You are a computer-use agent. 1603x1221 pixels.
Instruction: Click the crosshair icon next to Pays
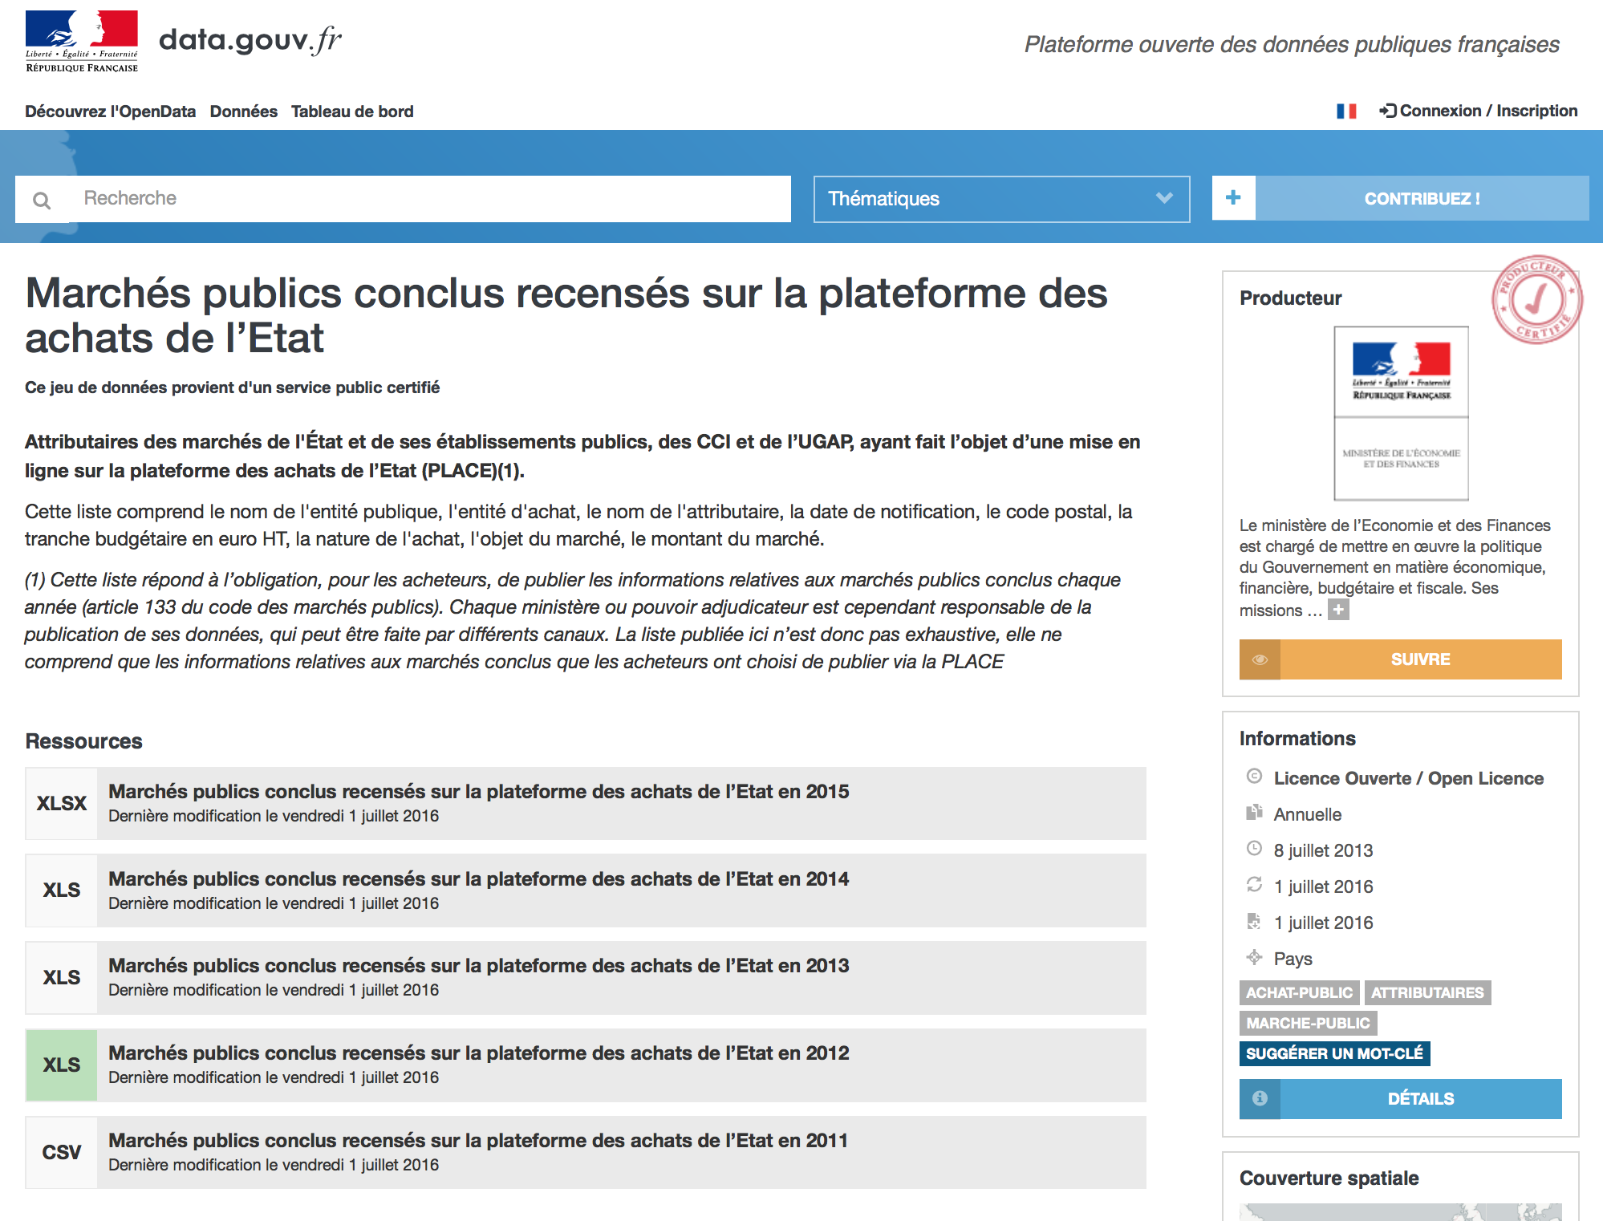click(x=1252, y=958)
